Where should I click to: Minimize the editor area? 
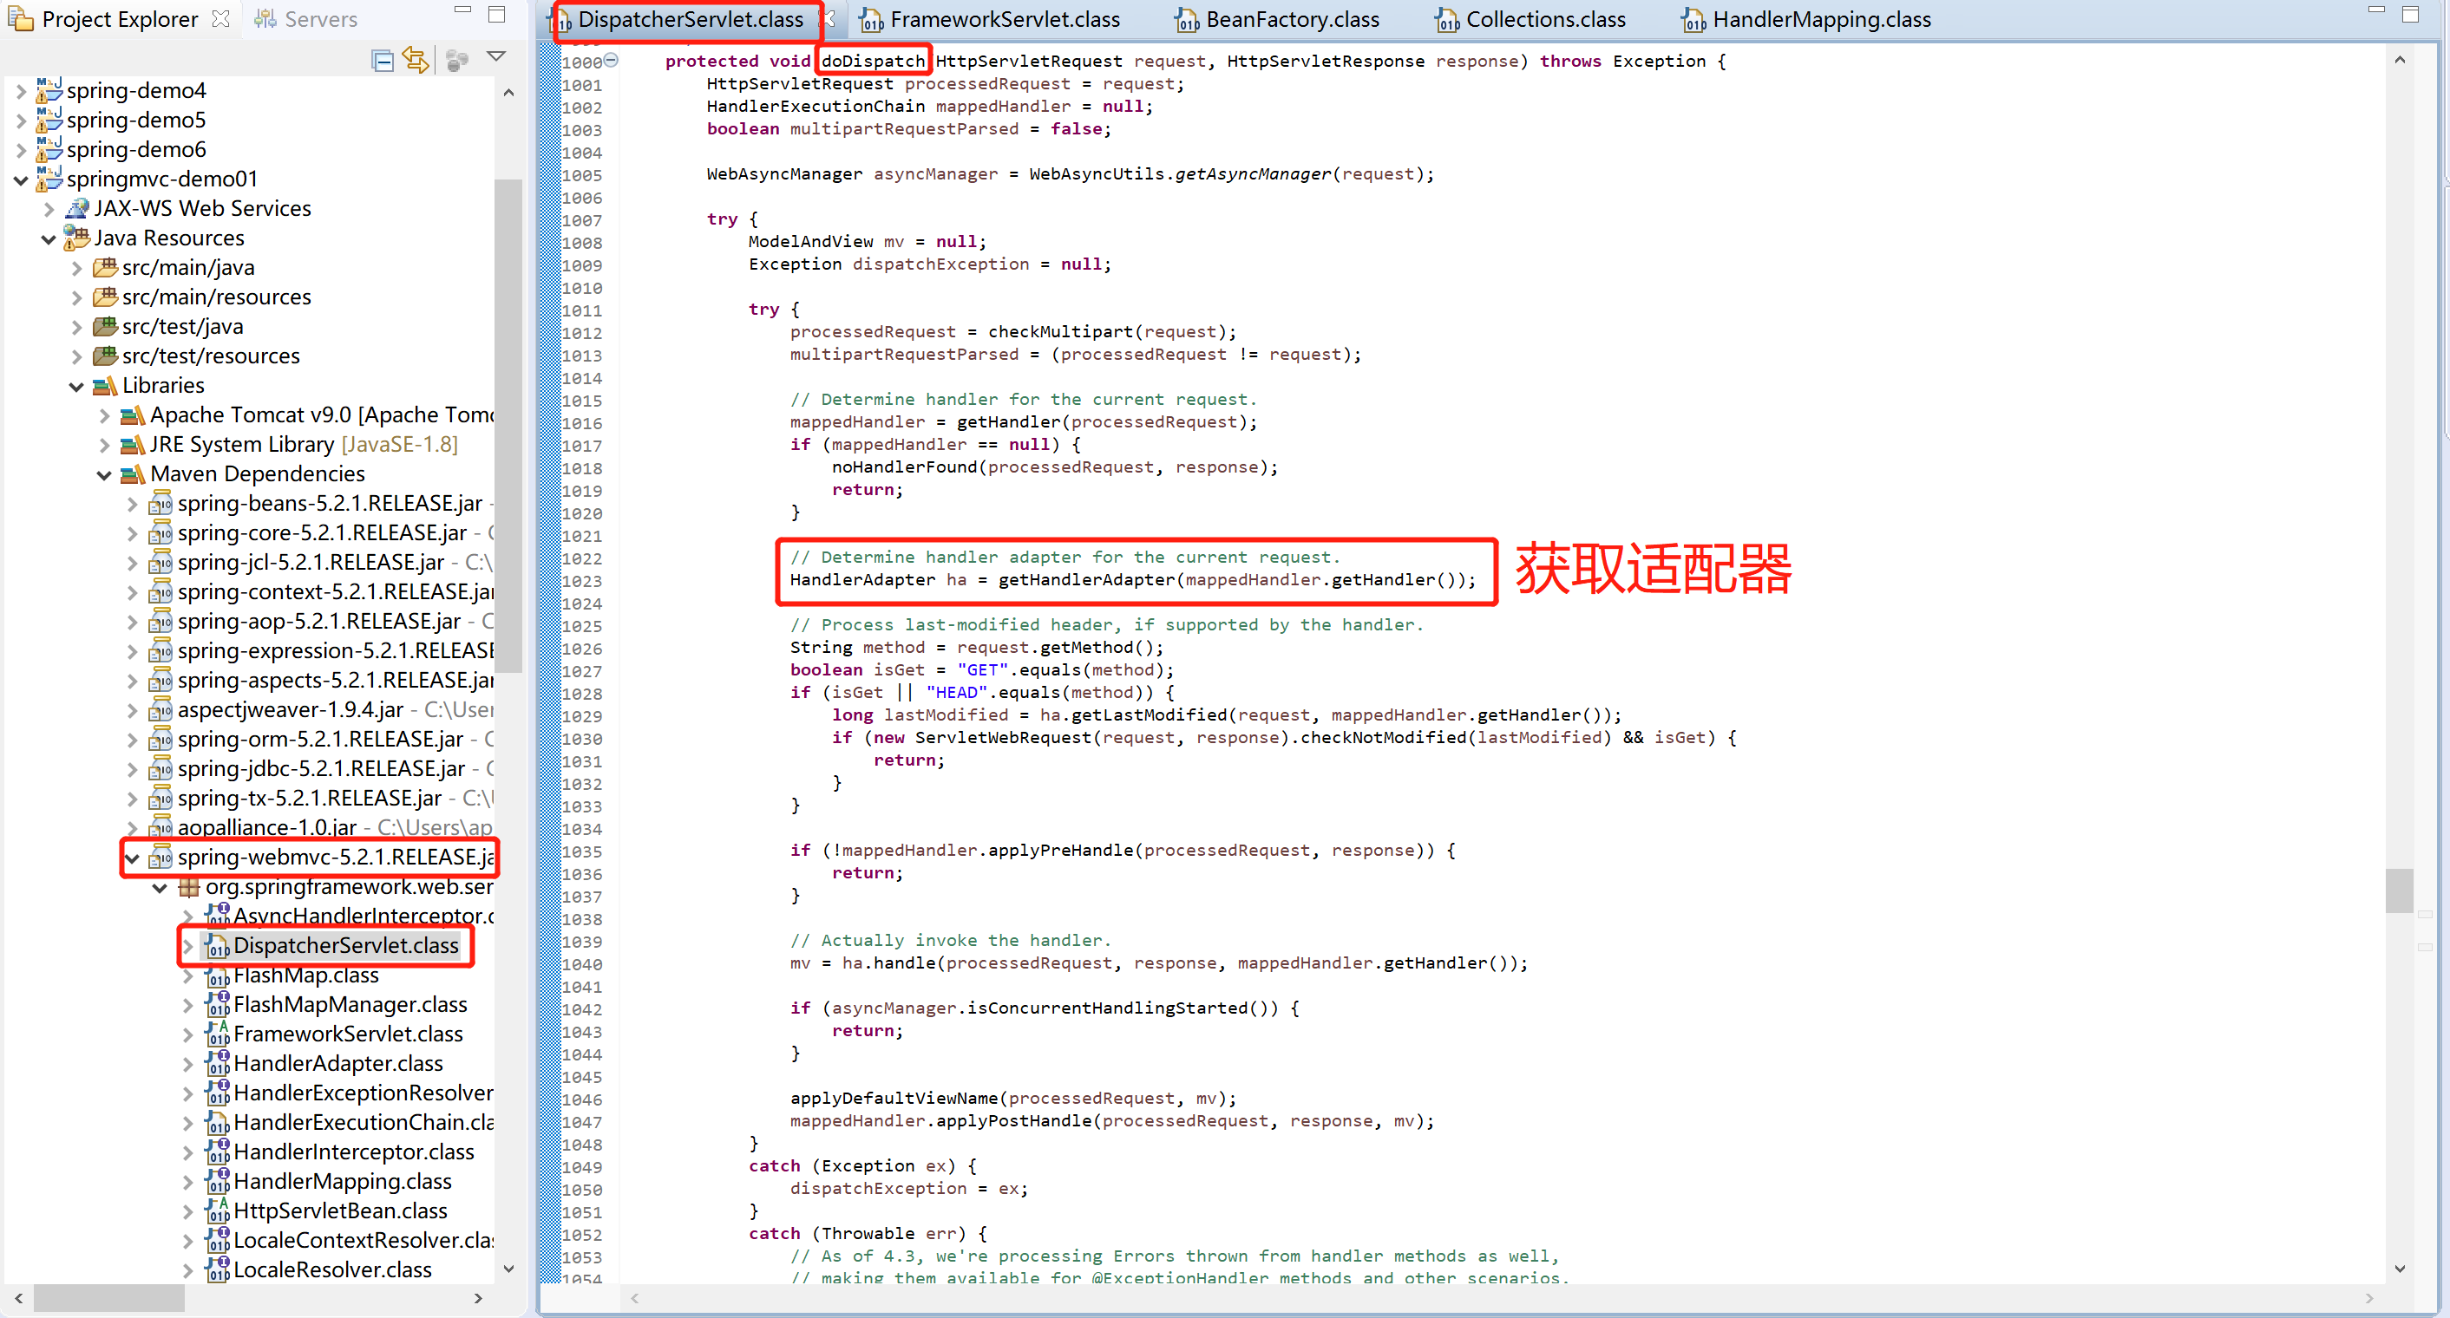click(x=2375, y=10)
